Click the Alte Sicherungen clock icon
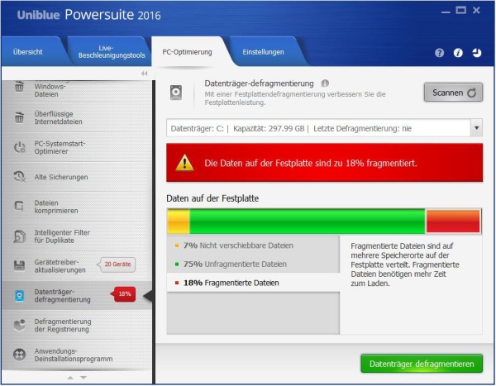This screenshot has height=386, width=496. pos(19,177)
